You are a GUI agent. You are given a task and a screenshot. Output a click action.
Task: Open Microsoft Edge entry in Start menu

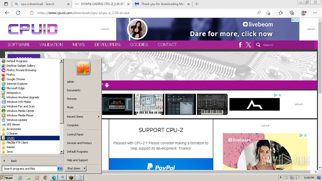pyautogui.click(x=15, y=88)
